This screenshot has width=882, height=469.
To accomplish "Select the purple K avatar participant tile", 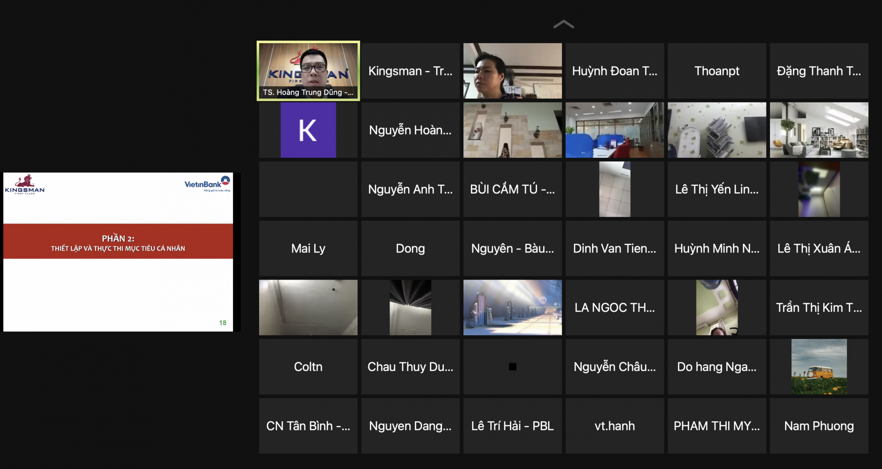I will tap(308, 130).
